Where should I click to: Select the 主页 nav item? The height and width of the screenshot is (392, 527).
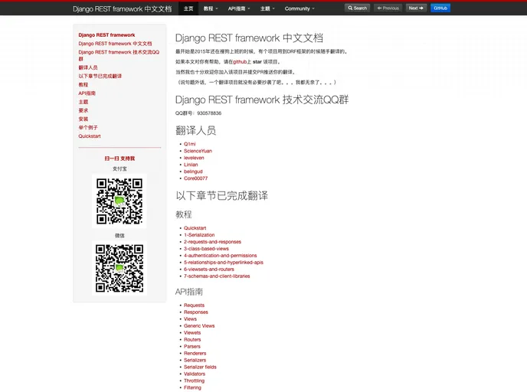pyautogui.click(x=188, y=8)
